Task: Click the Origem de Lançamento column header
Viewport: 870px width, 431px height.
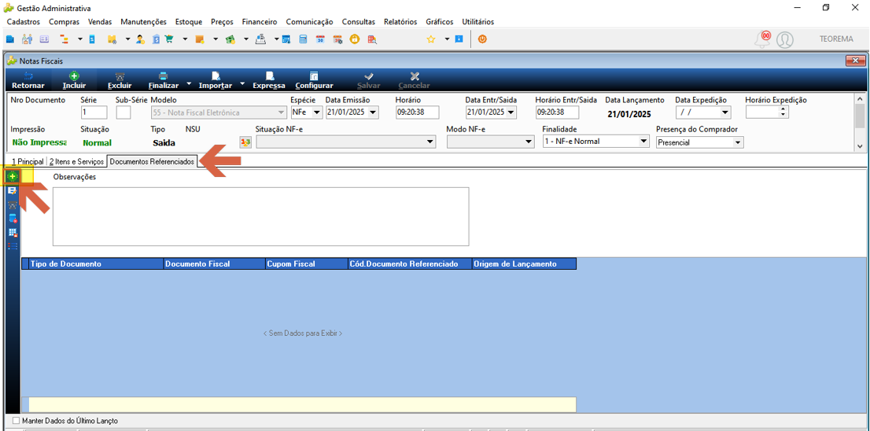Action: click(524, 264)
